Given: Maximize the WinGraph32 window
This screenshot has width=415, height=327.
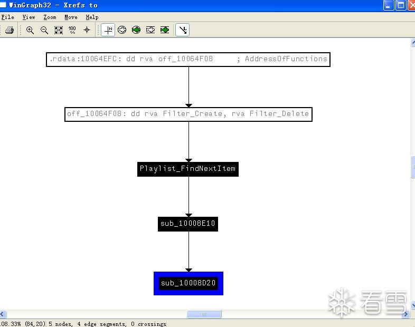Looking at the screenshot, I should (x=401, y=5).
